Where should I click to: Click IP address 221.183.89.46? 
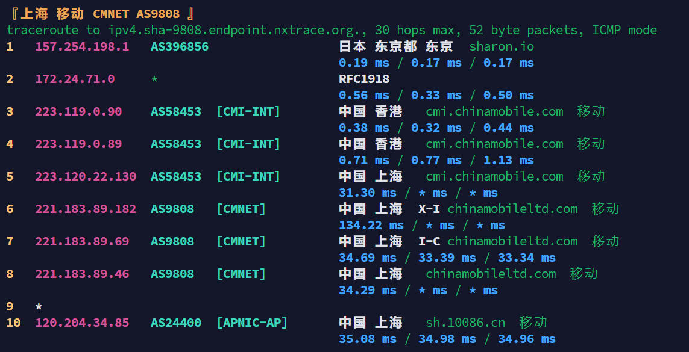click(x=82, y=274)
